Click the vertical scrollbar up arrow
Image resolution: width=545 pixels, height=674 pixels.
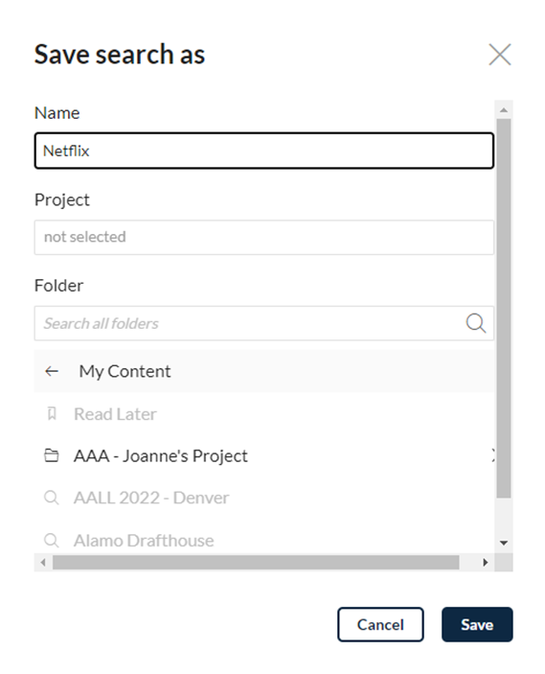point(504,110)
